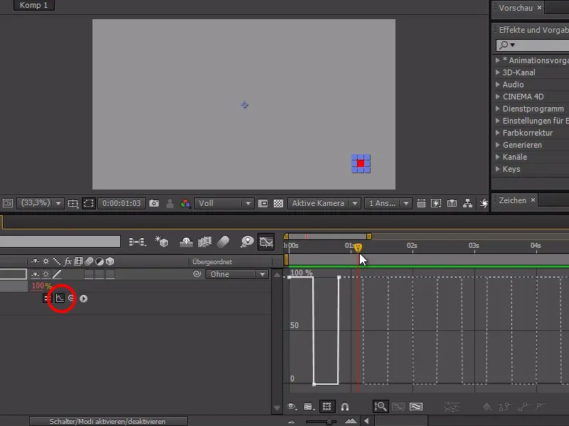Viewport: 569px width, 426px height.
Task: Open grid and guide options in viewer
Action: pyautogui.click(x=73, y=203)
